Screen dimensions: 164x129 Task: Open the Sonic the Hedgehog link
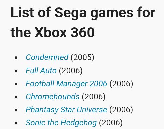tap(61, 123)
